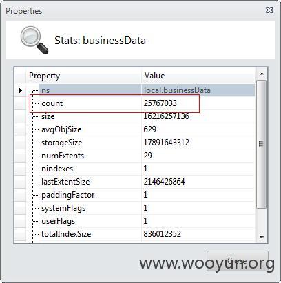281x283 pixels.
Task: Click the magnifying glass stats icon
Action: (34, 40)
